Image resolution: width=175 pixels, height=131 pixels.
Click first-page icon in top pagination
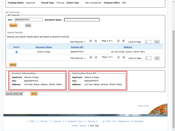pos(91,41)
